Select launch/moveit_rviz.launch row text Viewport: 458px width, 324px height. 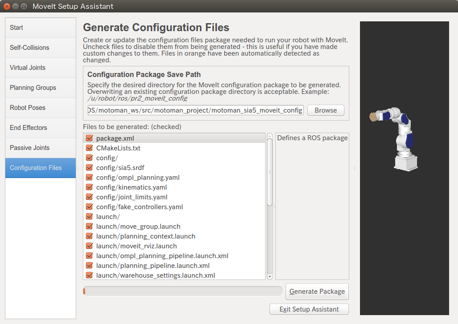(x=136, y=246)
